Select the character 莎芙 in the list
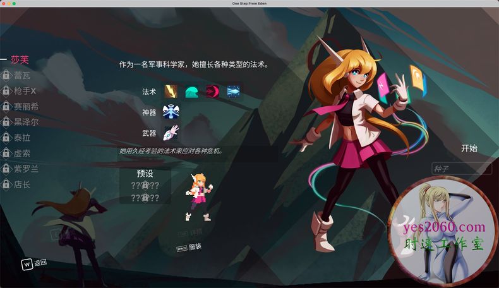 pos(20,59)
